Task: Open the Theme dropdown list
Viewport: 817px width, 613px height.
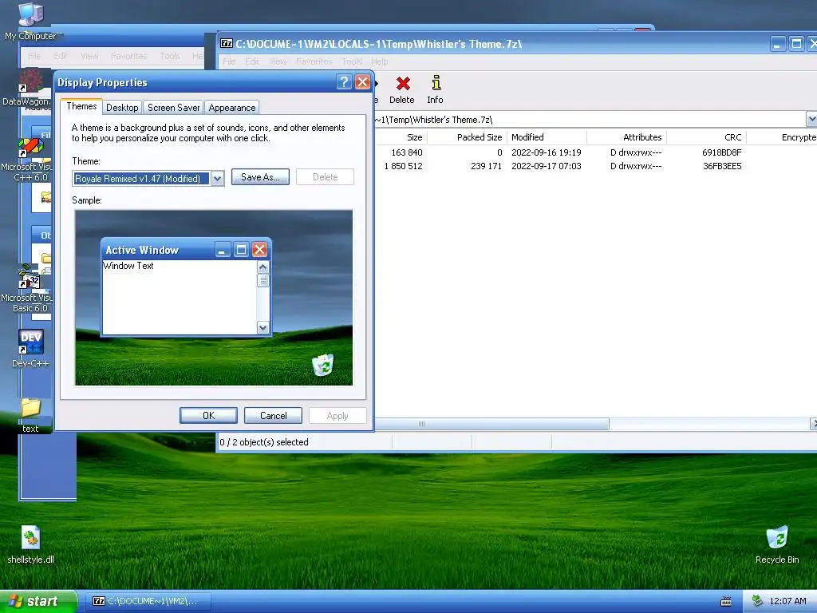Action: tap(217, 179)
